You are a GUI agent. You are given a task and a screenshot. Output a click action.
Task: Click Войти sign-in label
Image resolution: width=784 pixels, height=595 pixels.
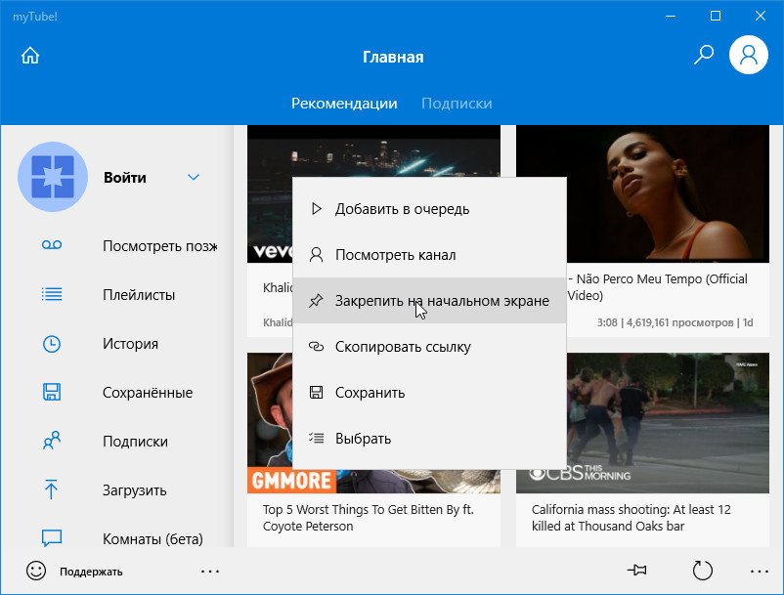coord(125,178)
